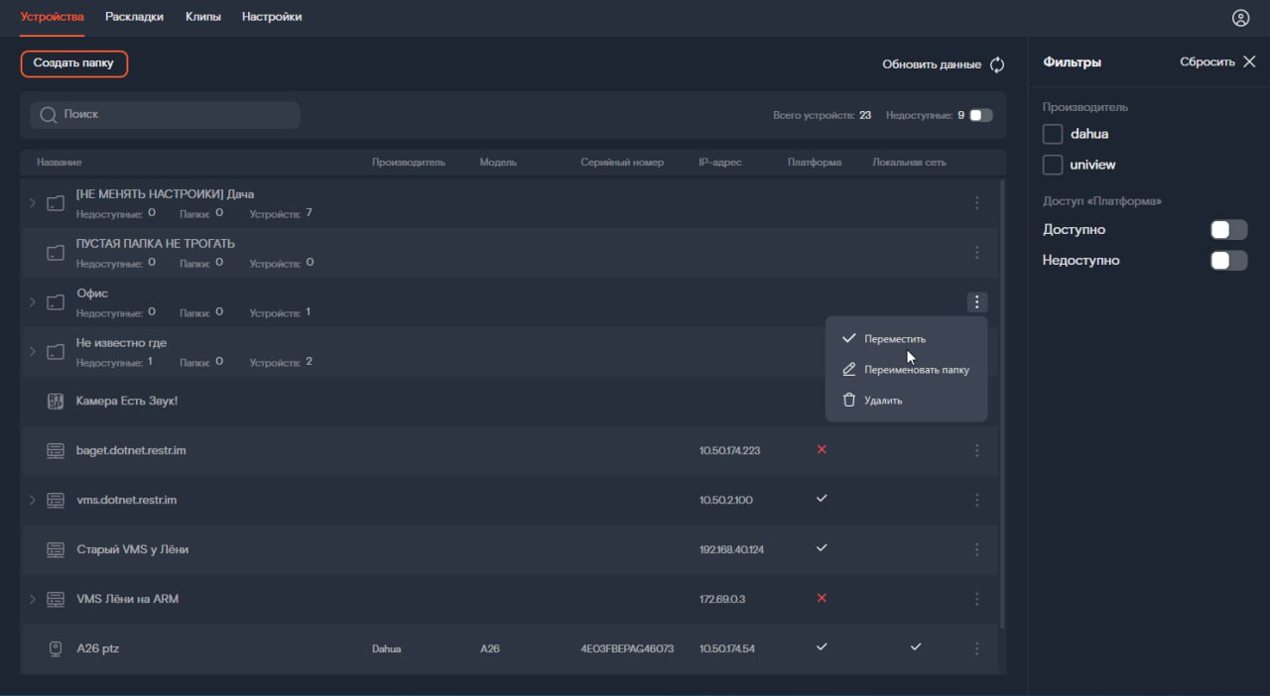Open three-dot menu for VMS Лёни на ARM
The height and width of the screenshot is (696, 1270).
[x=977, y=600]
